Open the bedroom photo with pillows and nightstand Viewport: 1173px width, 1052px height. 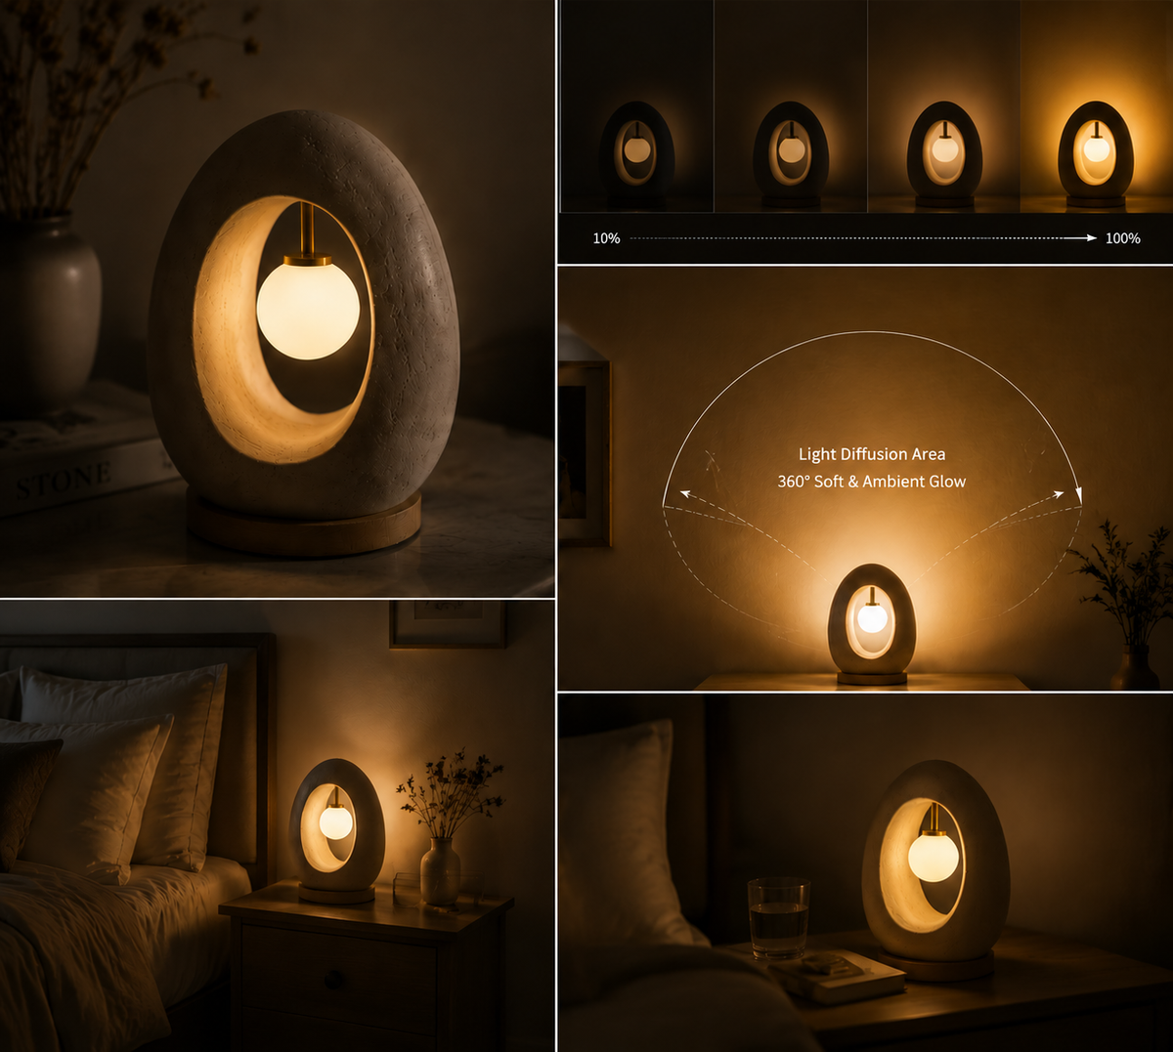[278, 826]
